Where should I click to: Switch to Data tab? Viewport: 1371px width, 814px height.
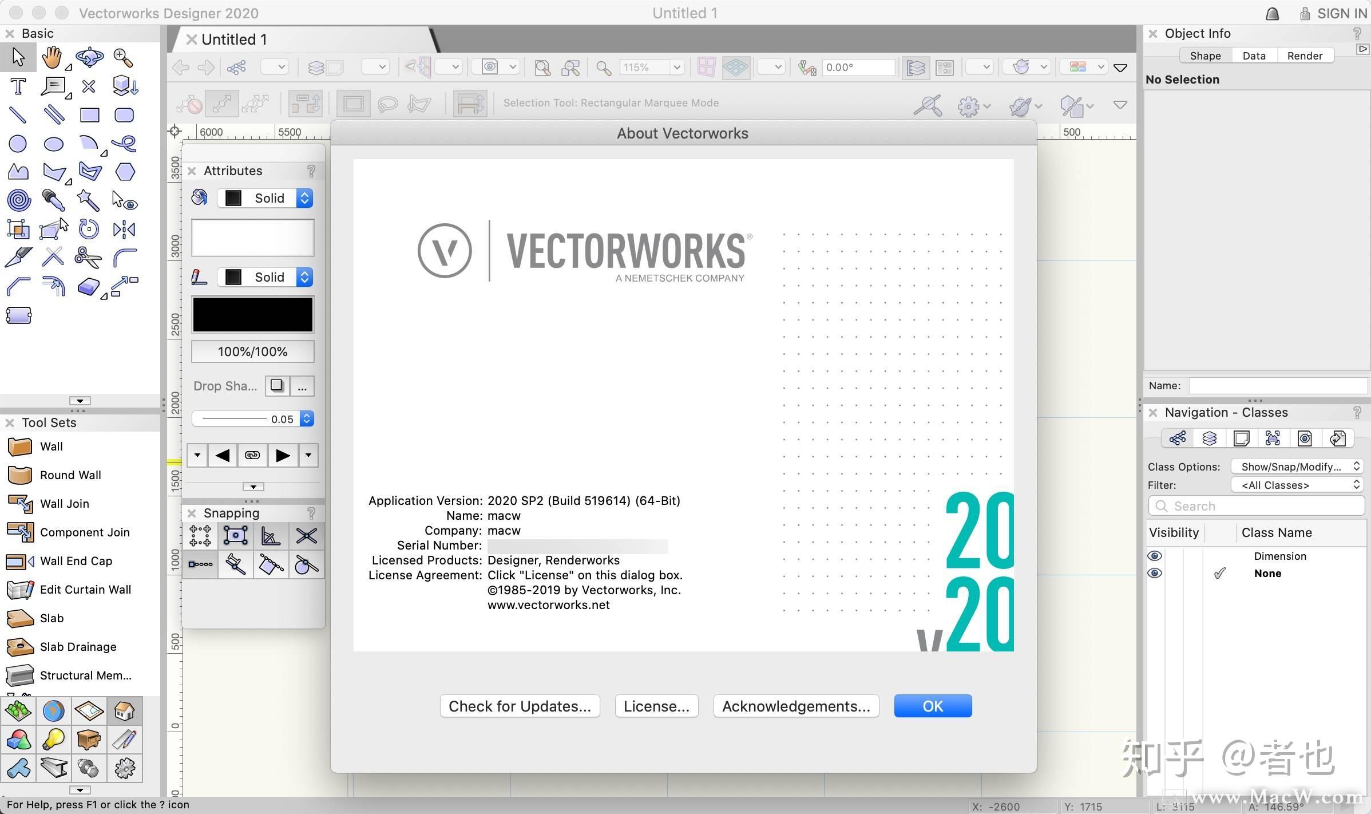click(1254, 56)
